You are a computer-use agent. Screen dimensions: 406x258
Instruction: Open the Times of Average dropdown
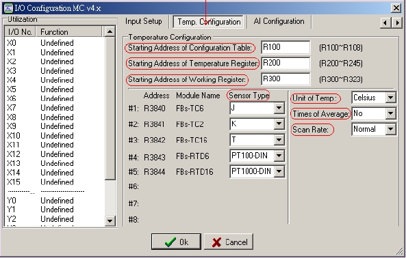(390, 113)
